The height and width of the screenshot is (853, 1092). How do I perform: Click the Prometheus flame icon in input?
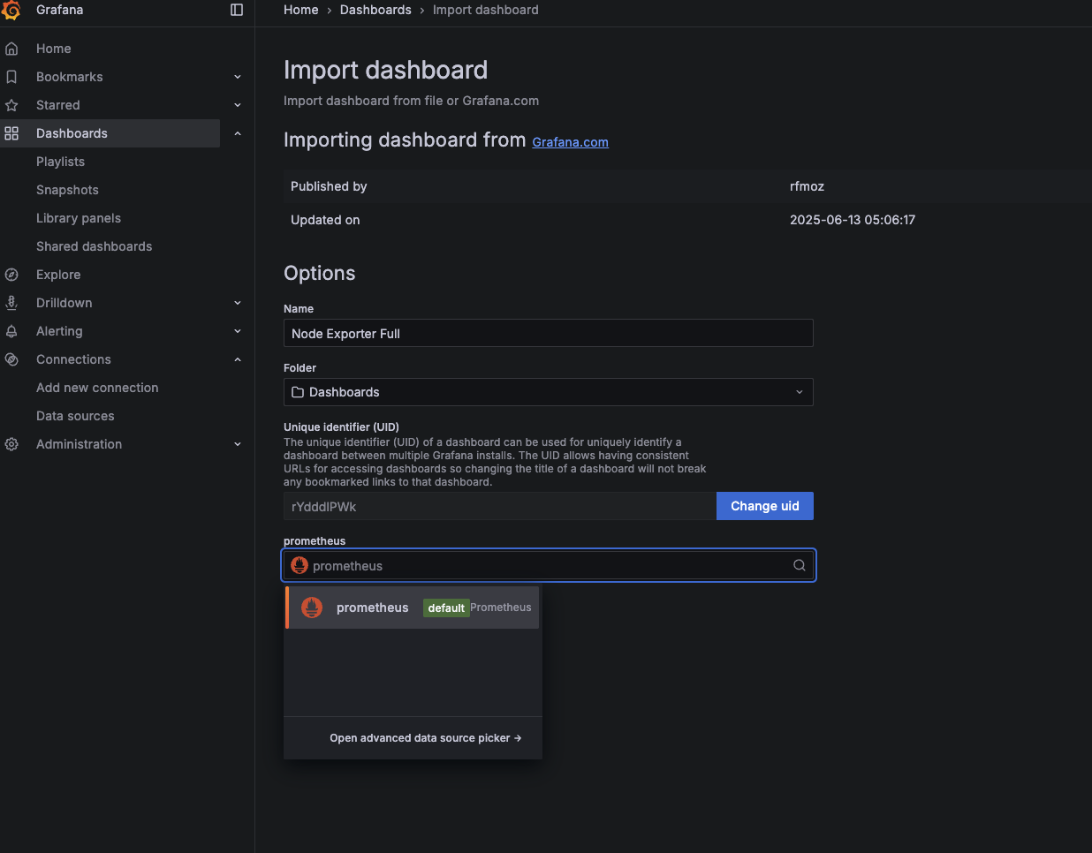point(300,565)
